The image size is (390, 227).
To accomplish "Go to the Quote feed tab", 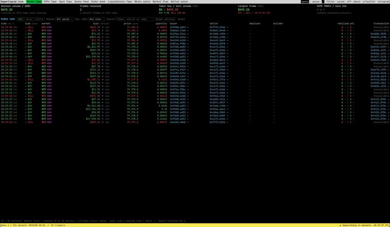I will click(81, 2).
